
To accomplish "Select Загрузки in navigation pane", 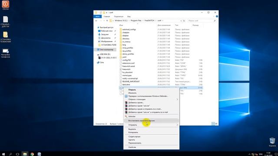I will pyautogui.click(x=105, y=34).
